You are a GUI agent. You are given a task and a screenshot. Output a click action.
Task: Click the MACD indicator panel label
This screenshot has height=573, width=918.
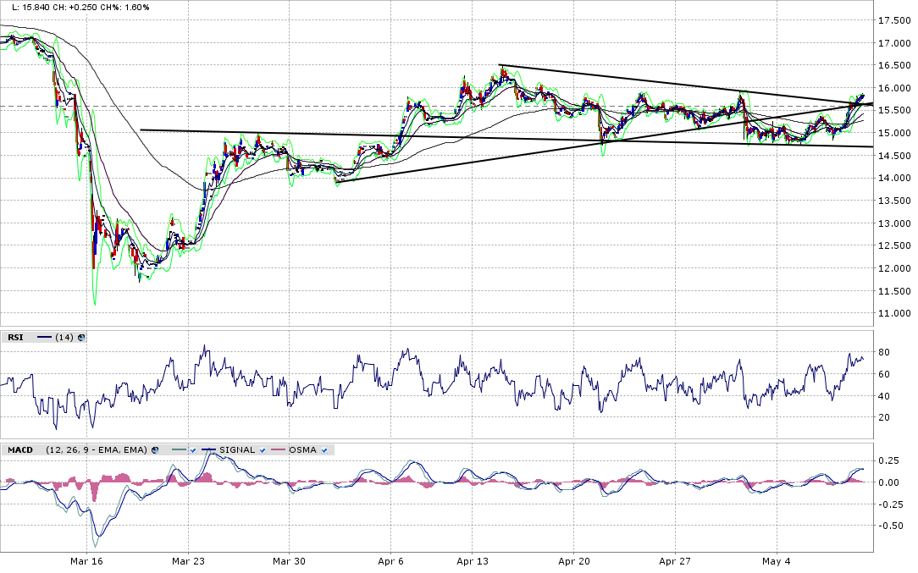(x=19, y=449)
